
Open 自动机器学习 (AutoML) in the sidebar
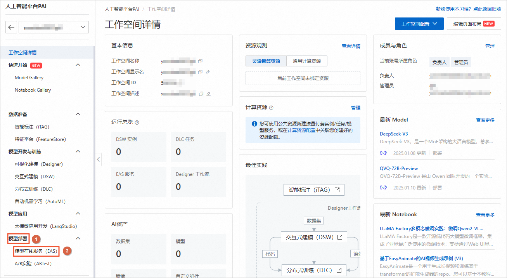click(40, 202)
